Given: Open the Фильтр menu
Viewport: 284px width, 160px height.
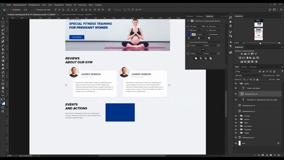Looking at the screenshot, I should point(69,5).
